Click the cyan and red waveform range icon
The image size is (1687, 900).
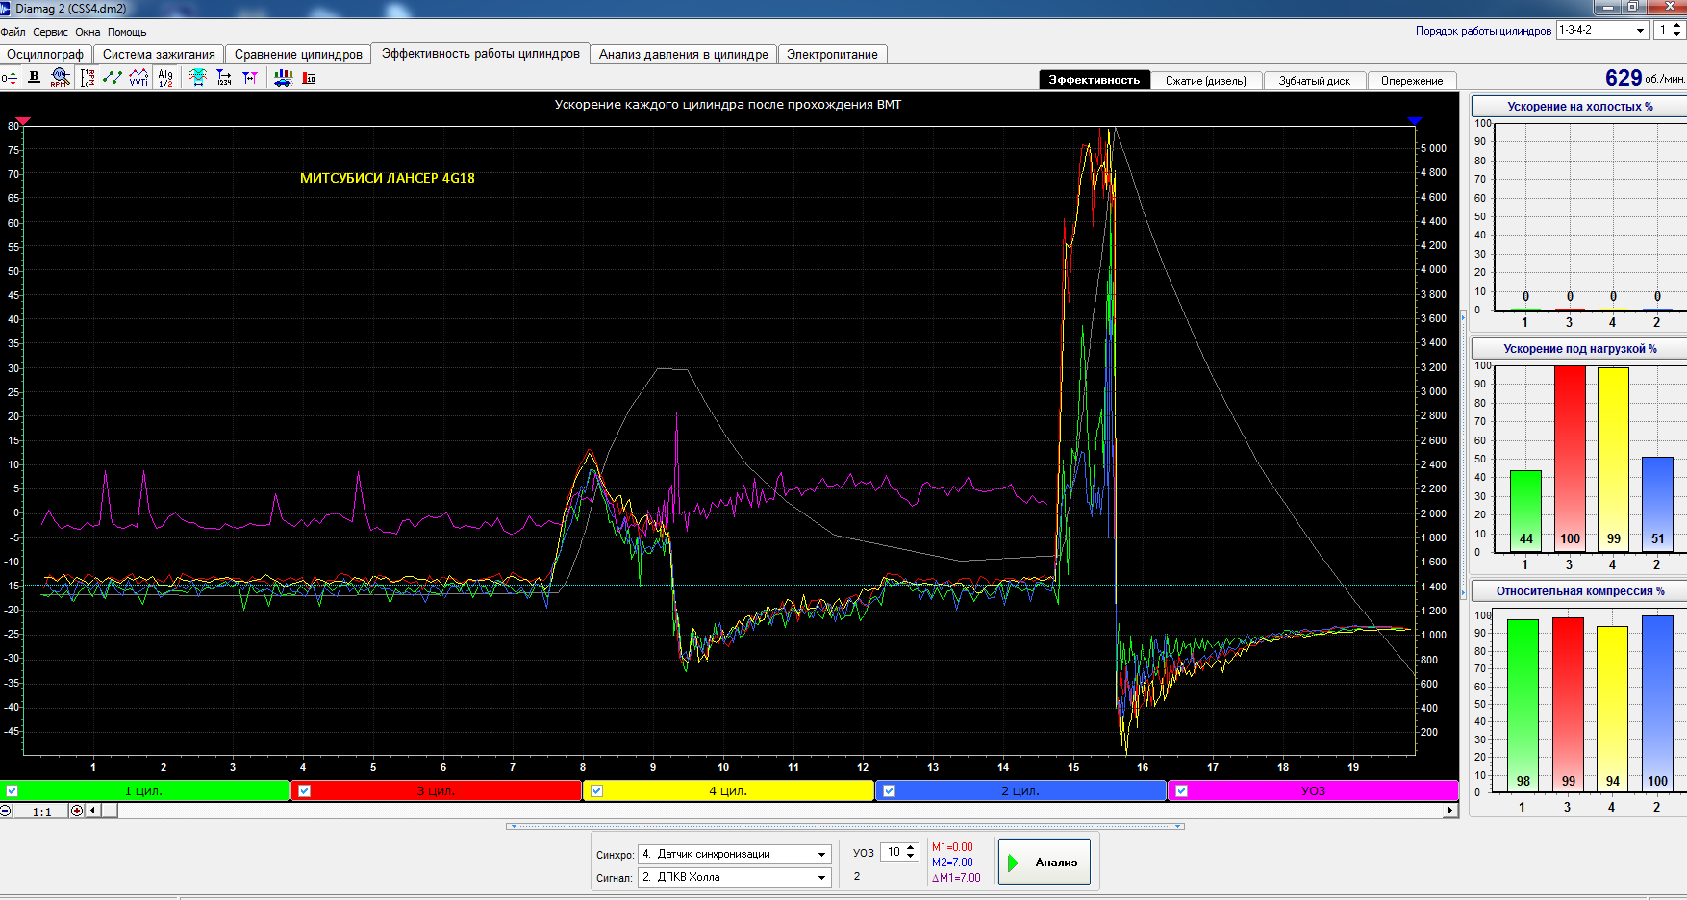click(x=198, y=78)
